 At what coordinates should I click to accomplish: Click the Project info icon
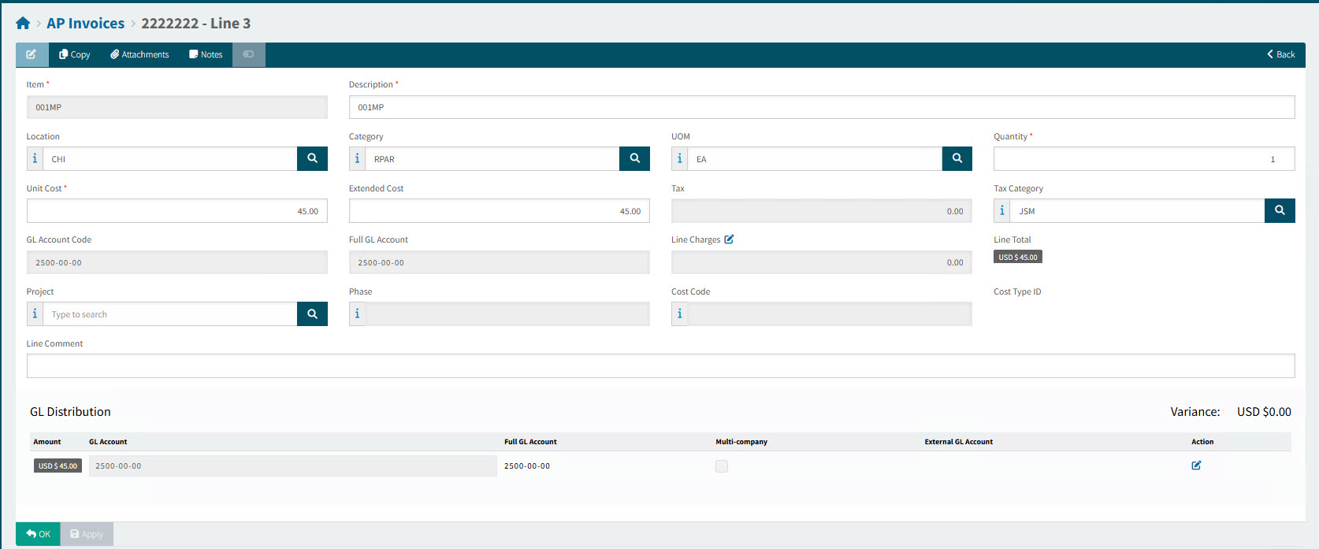[x=35, y=314]
